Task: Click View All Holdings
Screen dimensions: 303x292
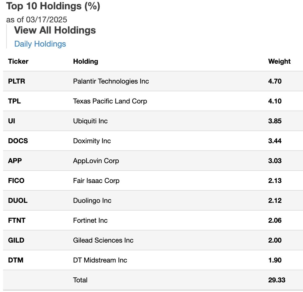Action: pyautogui.click(x=55, y=30)
